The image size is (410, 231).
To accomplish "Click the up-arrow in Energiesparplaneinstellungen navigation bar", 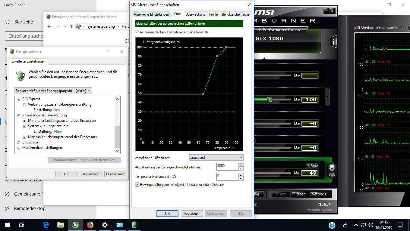I will [x=71, y=26].
